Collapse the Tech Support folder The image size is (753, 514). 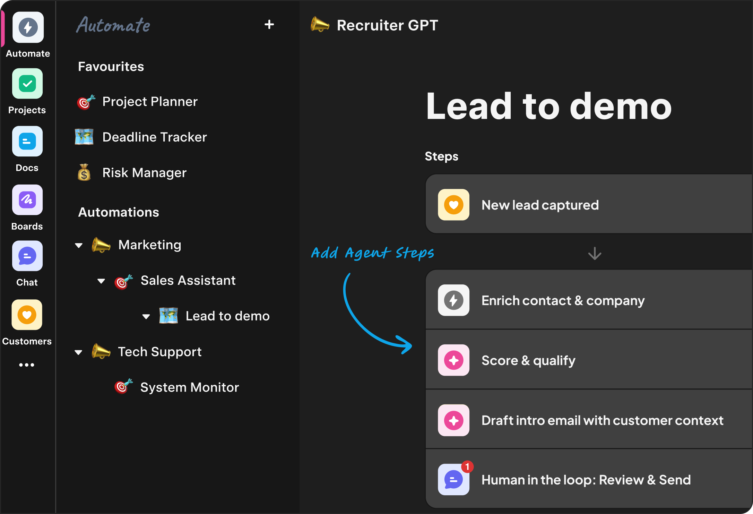[x=79, y=352]
